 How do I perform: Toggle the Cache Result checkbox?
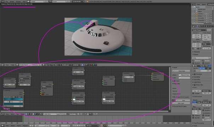(x=203, y=63)
